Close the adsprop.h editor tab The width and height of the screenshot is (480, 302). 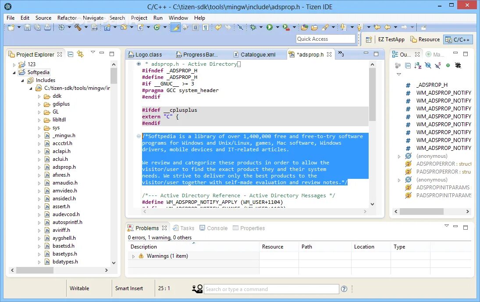[329, 54]
